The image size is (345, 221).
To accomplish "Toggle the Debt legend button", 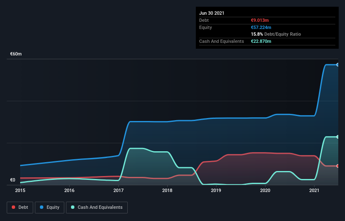I will pos(20,208).
